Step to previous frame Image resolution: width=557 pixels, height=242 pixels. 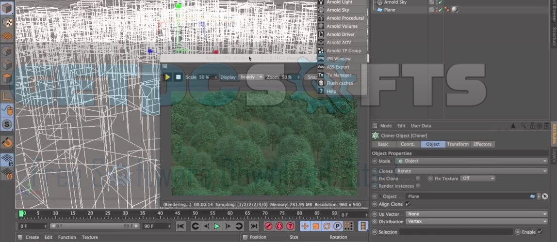point(206,226)
